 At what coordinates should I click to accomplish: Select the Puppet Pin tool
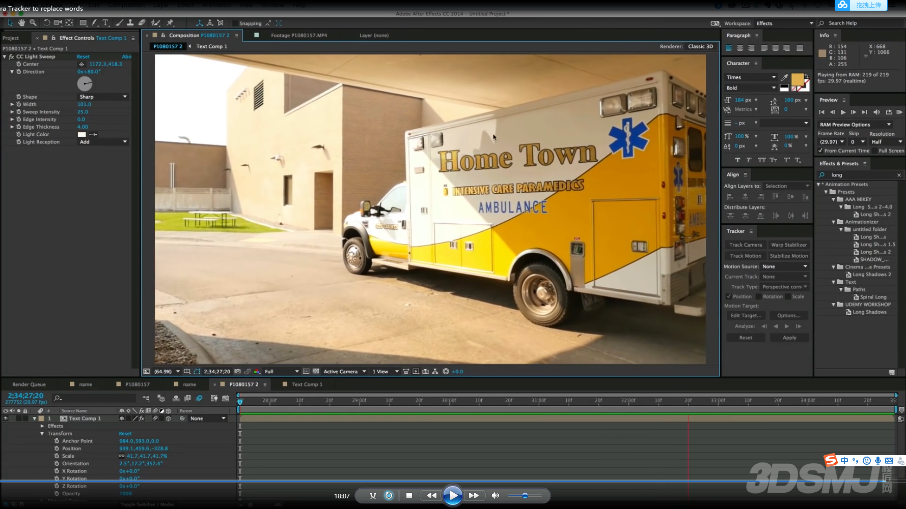pyautogui.click(x=170, y=23)
